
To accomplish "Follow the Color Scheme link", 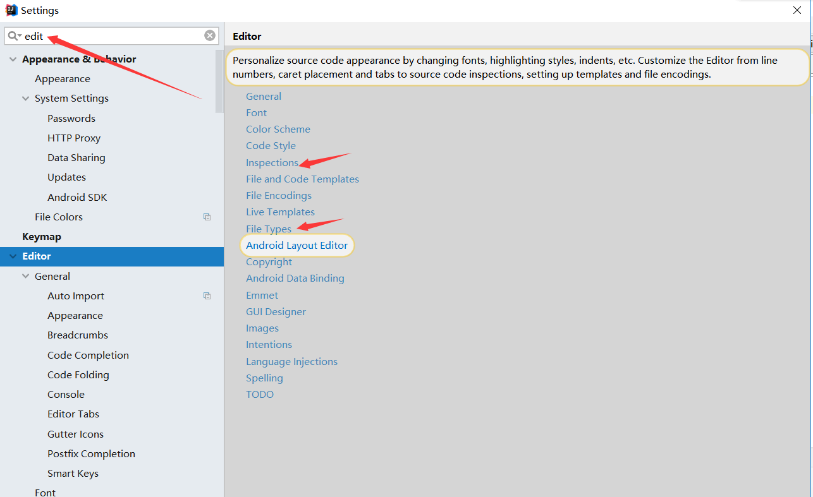I will 278,129.
